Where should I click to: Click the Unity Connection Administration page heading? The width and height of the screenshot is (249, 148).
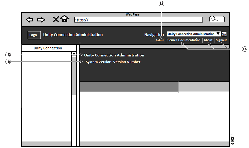114,55
